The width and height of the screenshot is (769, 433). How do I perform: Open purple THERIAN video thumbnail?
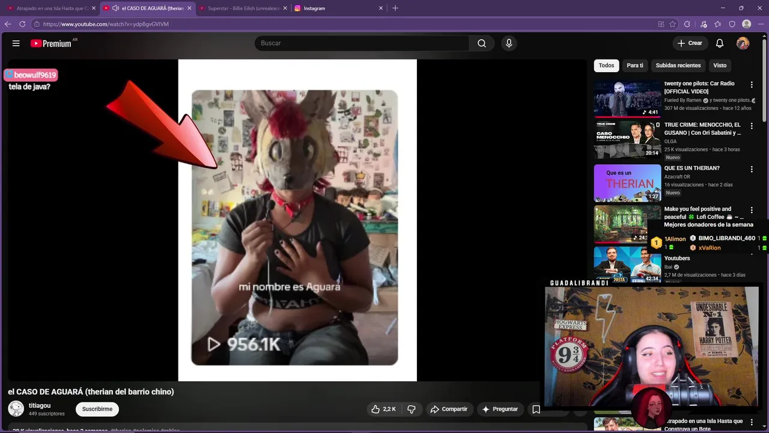click(627, 183)
